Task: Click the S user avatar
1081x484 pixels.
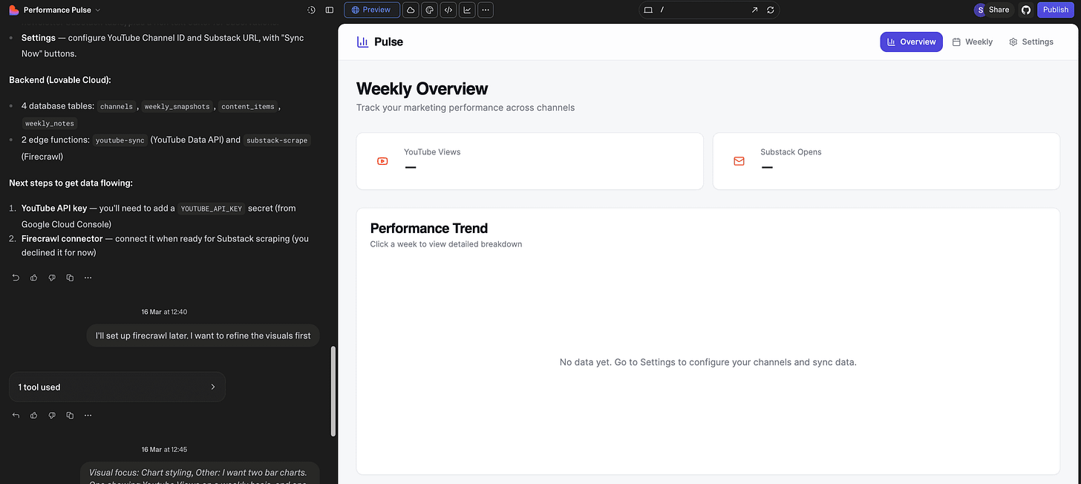Action: click(x=980, y=10)
